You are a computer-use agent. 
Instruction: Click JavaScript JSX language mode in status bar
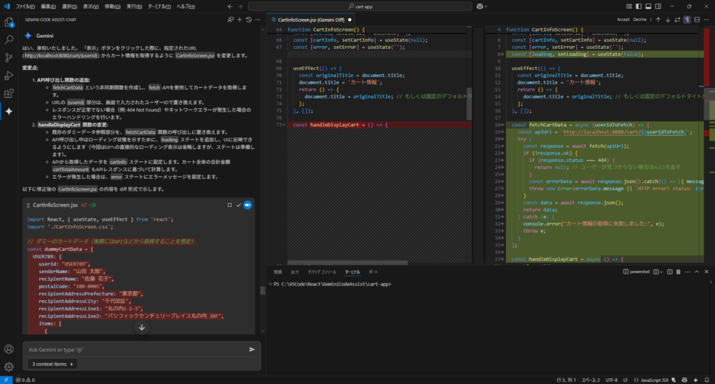point(654,380)
